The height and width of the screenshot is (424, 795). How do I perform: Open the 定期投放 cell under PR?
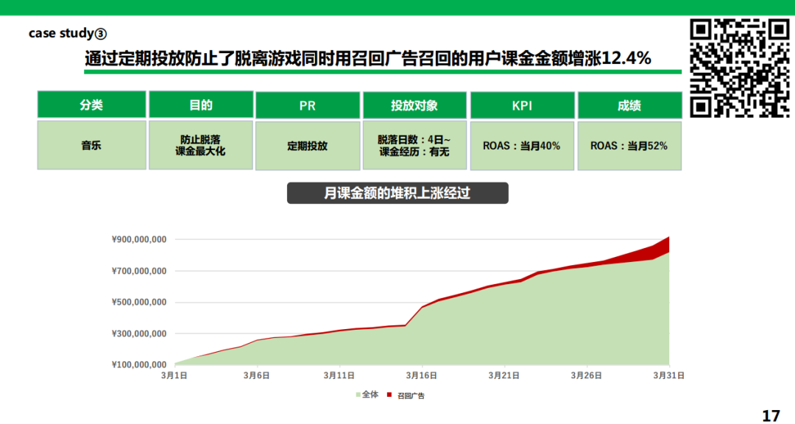pos(307,145)
